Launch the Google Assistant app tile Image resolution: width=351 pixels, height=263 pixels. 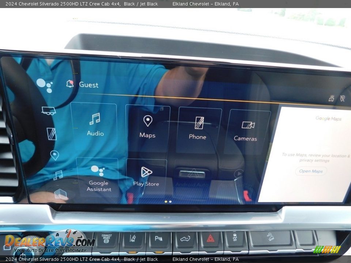[x=98, y=178]
